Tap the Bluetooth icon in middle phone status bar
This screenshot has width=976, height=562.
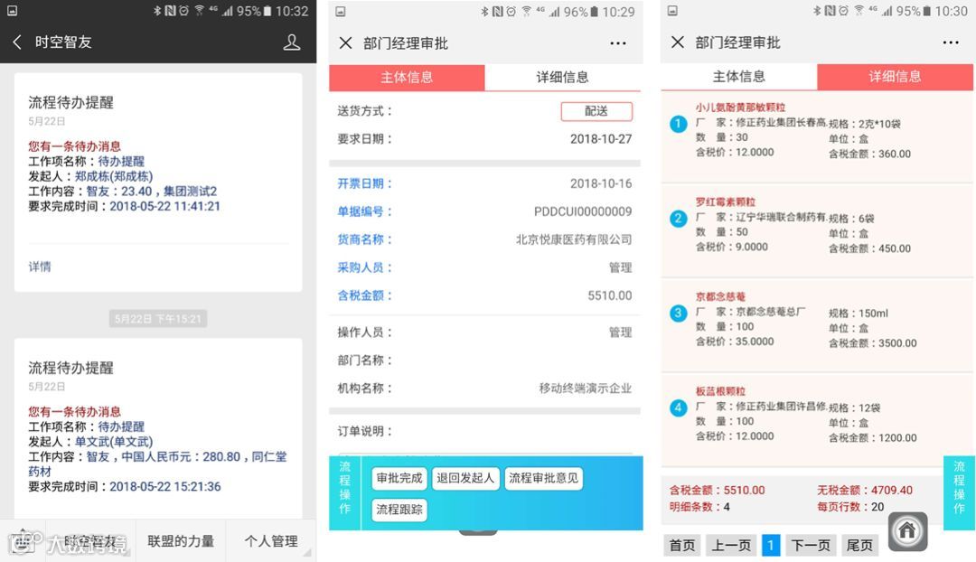pyautogui.click(x=484, y=11)
